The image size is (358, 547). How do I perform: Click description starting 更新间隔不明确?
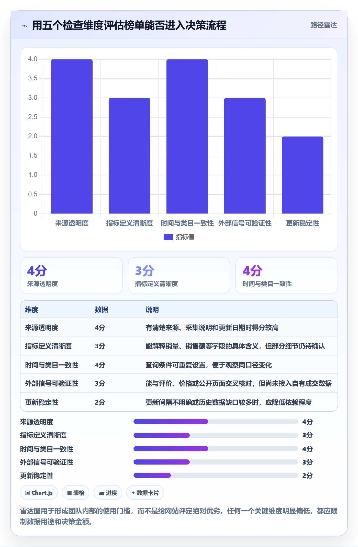pyautogui.click(x=229, y=403)
